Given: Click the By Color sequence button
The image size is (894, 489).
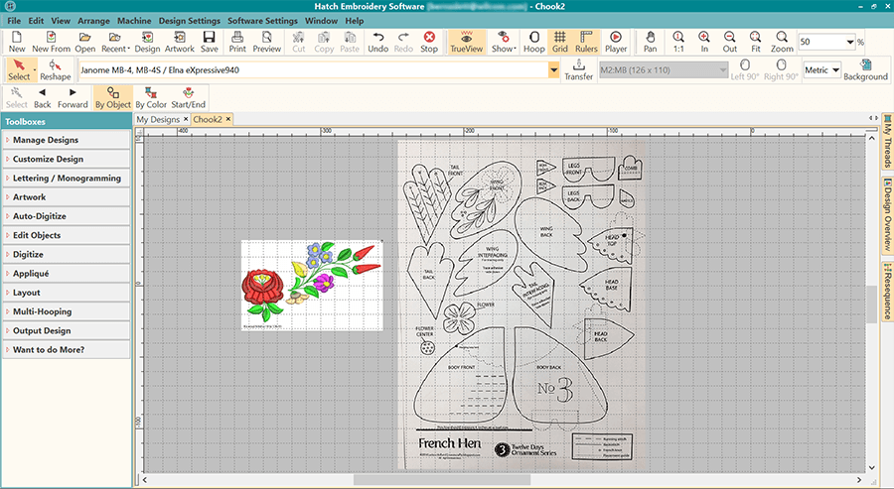Looking at the screenshot, I should point(151,98).
